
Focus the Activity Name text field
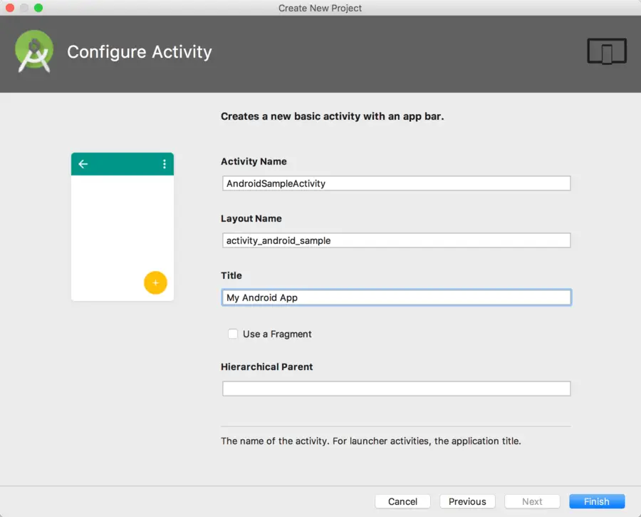[396, 183]
